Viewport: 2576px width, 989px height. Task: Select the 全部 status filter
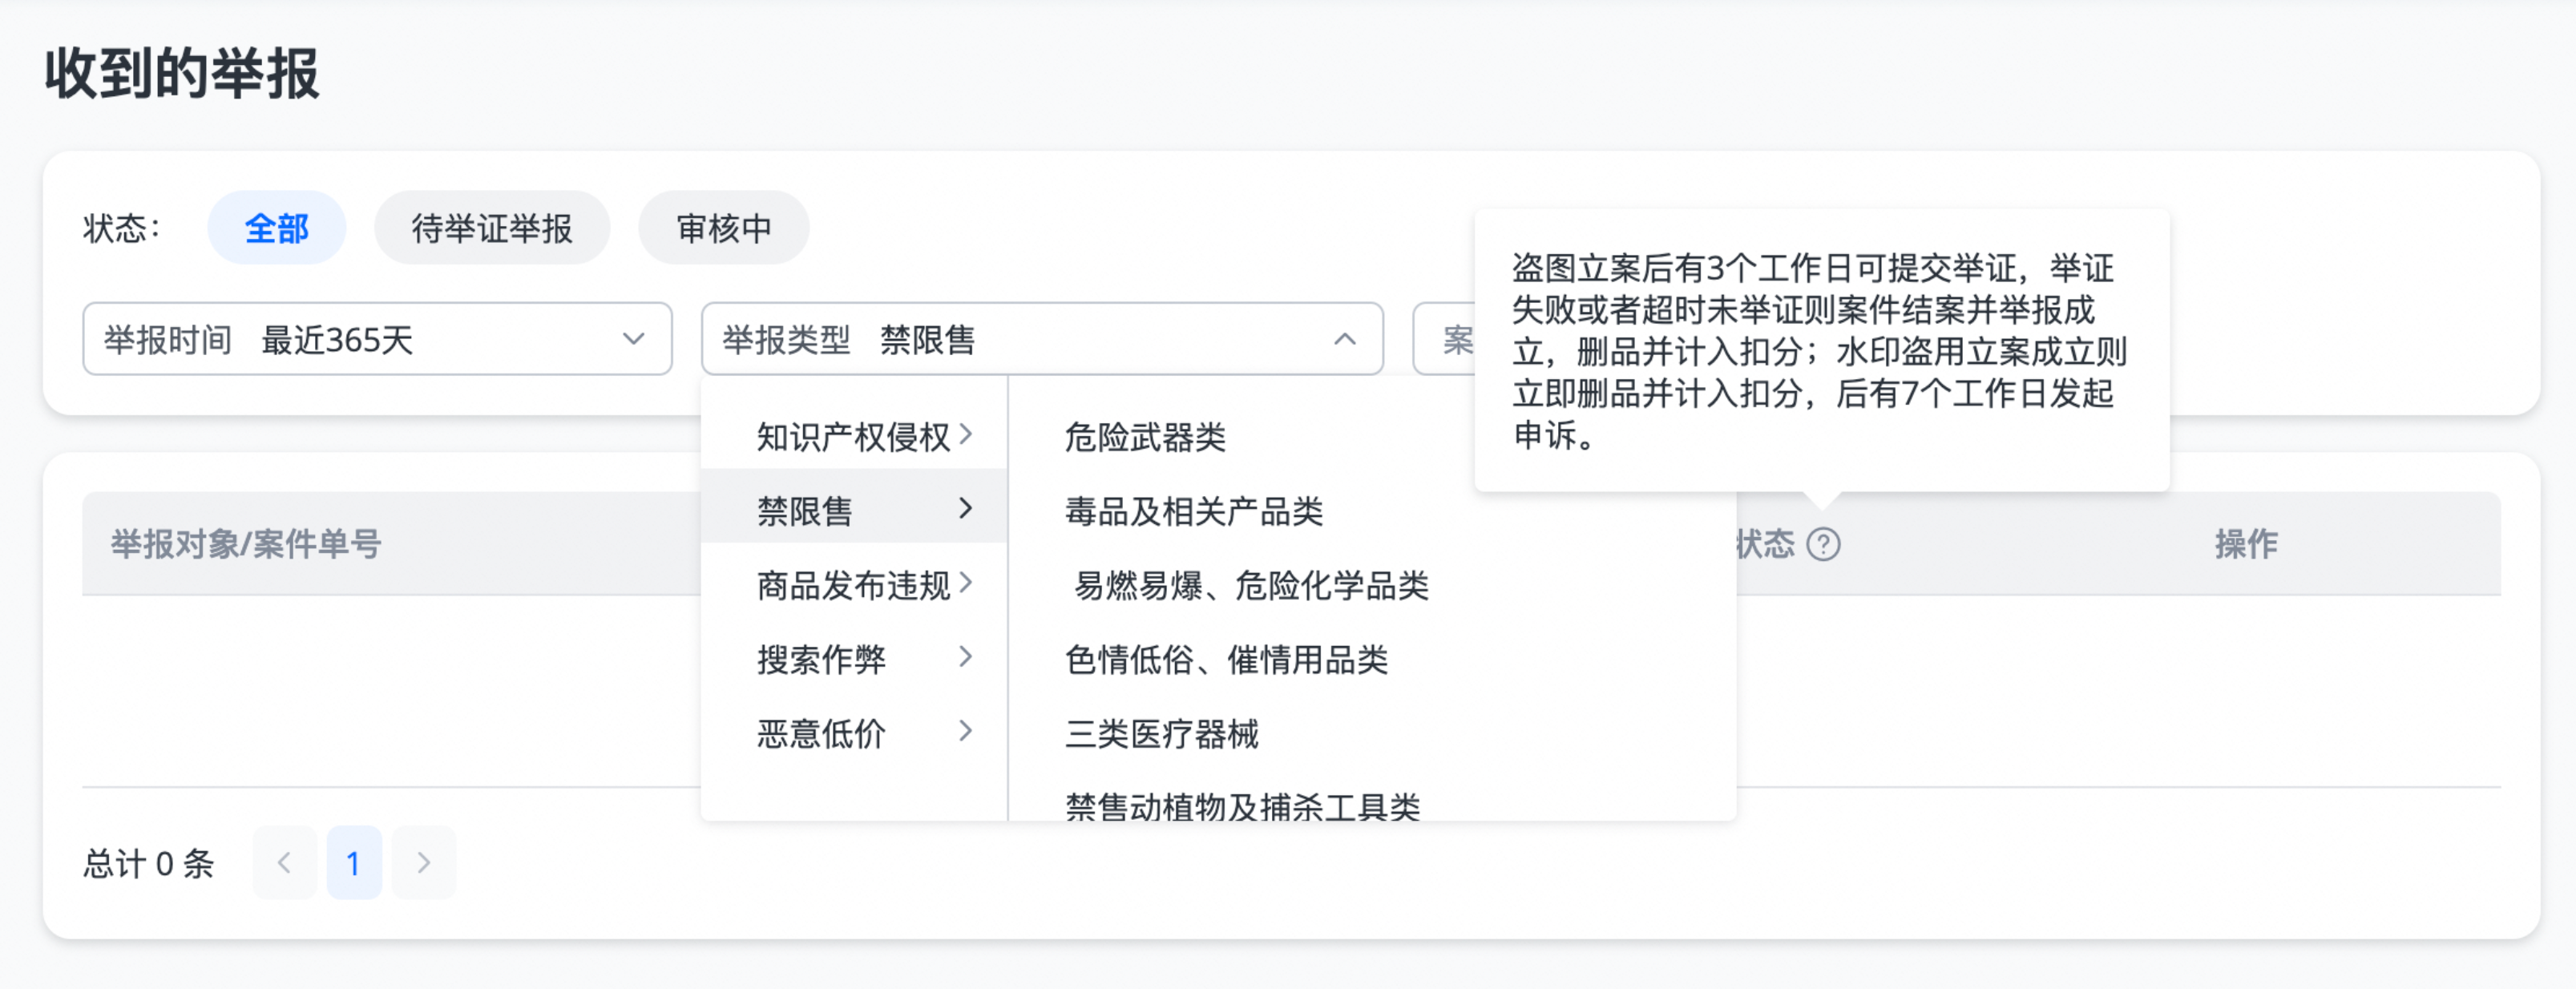tap(276, 228)
